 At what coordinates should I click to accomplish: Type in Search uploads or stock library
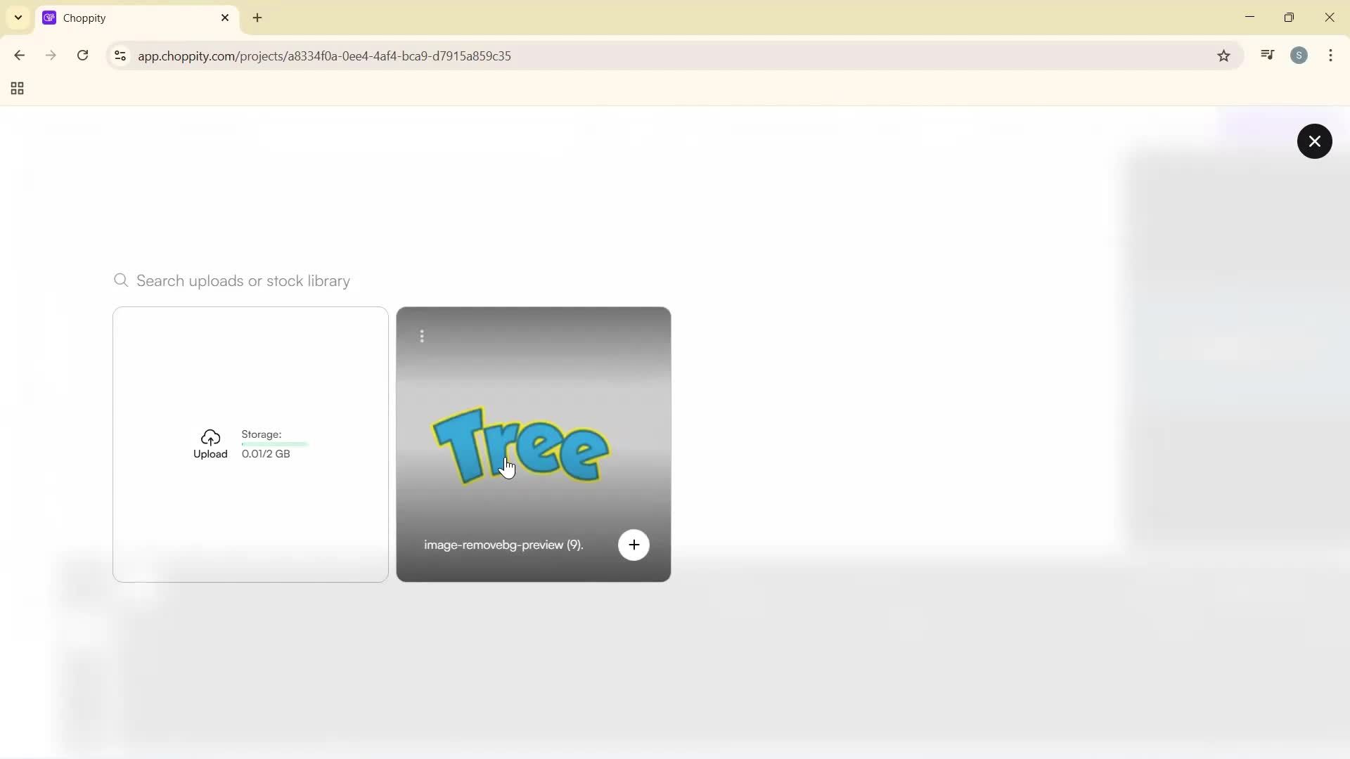point(243,281)
